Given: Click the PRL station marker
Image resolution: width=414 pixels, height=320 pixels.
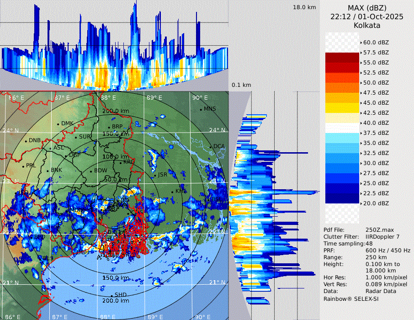Looking at the screenshot, I should 23,166.
